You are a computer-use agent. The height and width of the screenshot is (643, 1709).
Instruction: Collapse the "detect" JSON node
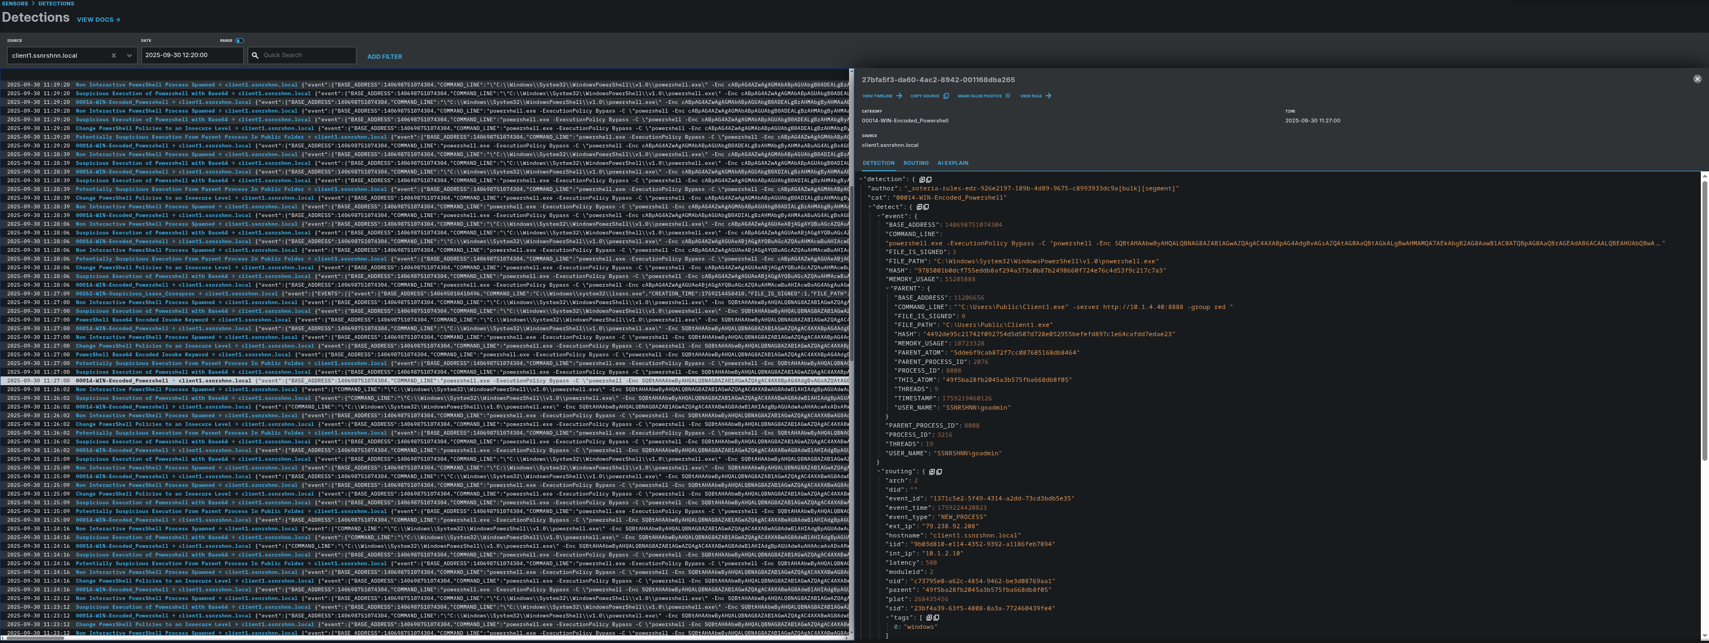[x=870, y=207]
